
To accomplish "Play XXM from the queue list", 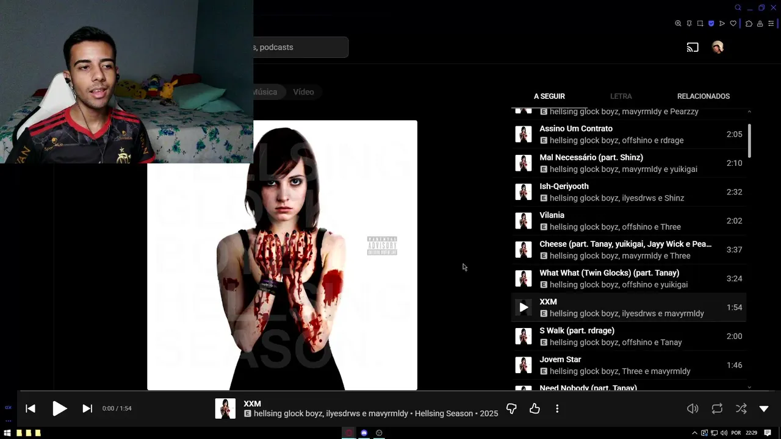I will click(x=524, y=307).
